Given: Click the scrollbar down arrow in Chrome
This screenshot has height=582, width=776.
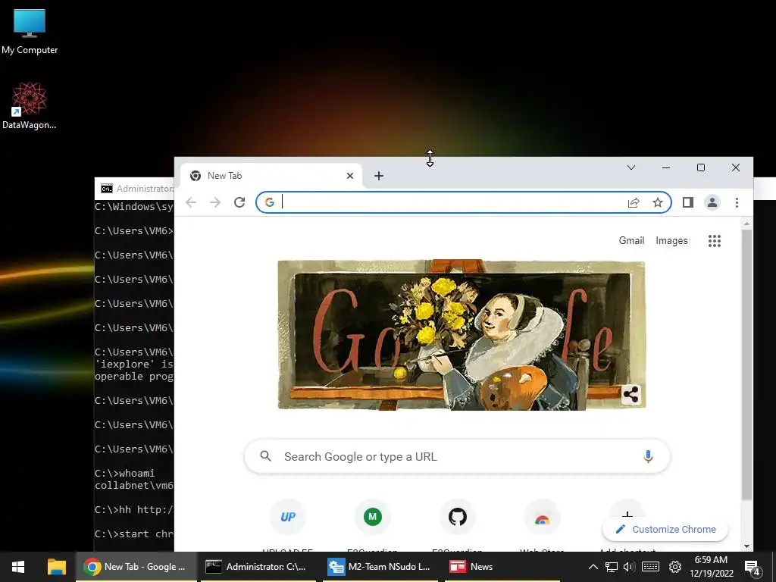Looking at the screenshot, I should [746, 546].
